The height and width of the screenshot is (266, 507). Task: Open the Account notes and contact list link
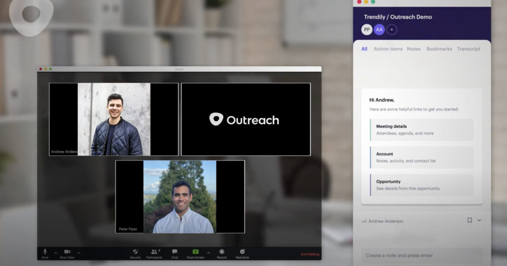[x=421, y=157]
